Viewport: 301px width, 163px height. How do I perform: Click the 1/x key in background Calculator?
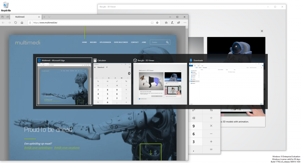(211, 111)
